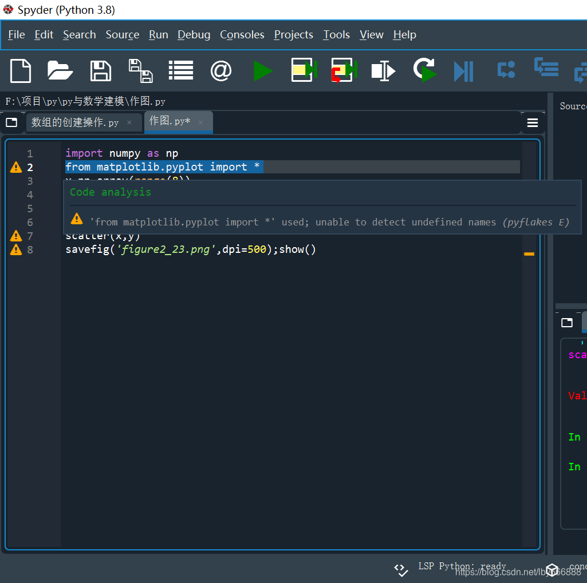
Task: Click the step into function icon
Action: 546,67
